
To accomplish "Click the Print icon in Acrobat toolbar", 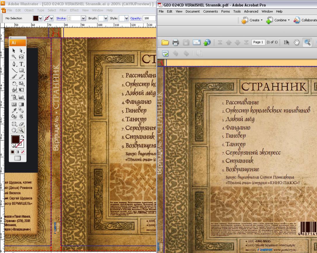I will click(x=176, y=42).
